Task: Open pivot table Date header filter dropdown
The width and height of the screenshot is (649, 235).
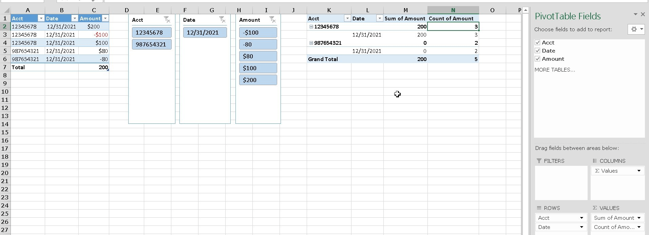Action: tap(380, 18)
